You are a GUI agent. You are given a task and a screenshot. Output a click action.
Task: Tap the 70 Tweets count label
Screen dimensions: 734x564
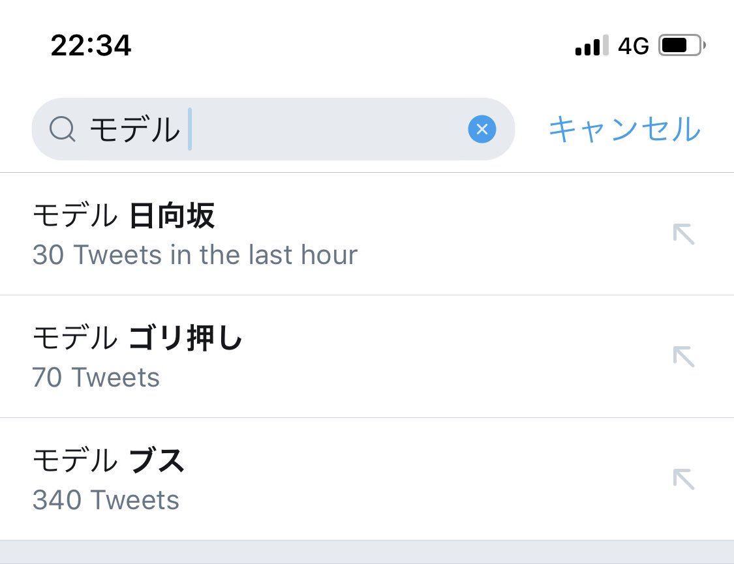pyautogui.click(x=96, y=378)
